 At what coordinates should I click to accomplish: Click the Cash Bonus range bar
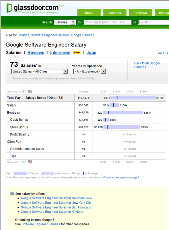pyautogui.click(x=106, y=120)
